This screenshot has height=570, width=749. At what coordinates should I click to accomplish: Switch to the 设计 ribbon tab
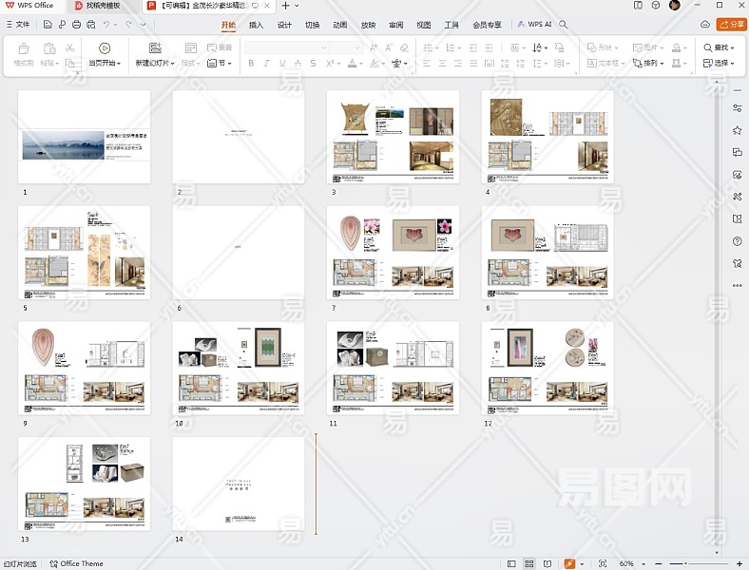284,25
